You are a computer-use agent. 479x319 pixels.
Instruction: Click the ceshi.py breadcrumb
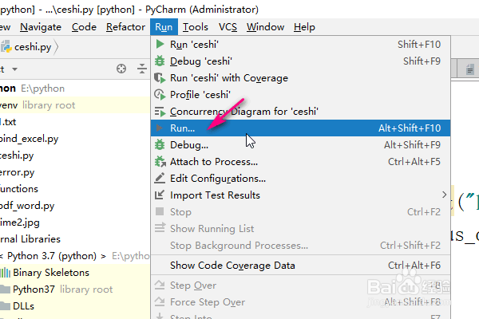coord(32,47)
